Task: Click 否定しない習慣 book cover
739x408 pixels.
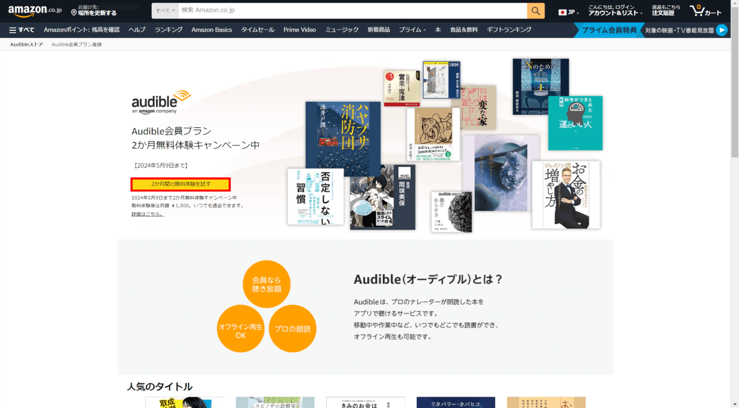Action: tap(315, 197)
